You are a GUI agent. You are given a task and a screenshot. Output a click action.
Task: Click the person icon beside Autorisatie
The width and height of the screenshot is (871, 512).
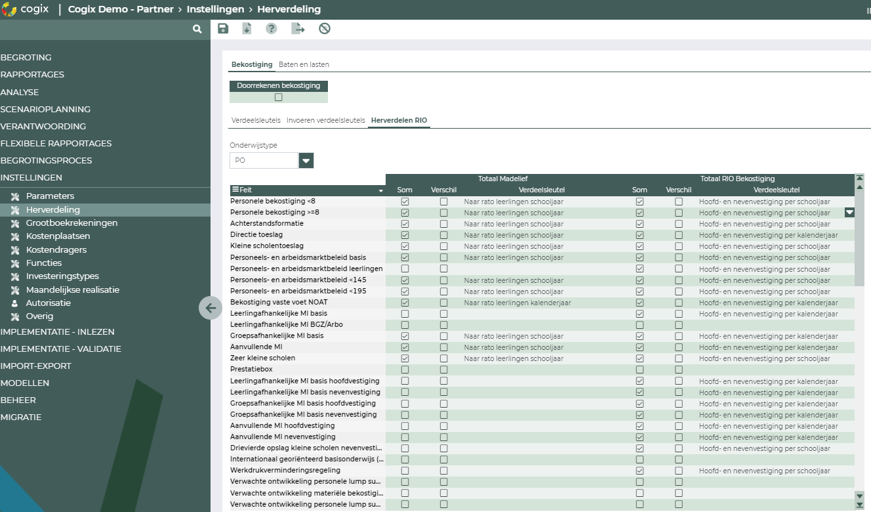tap(15, 303)
